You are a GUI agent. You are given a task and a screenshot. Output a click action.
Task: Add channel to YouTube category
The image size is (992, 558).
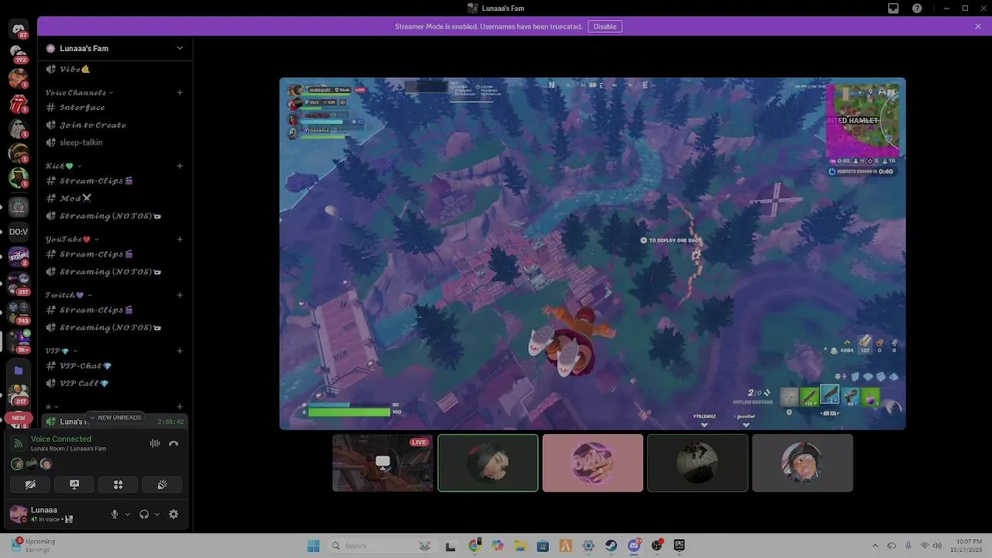[180, 239]
